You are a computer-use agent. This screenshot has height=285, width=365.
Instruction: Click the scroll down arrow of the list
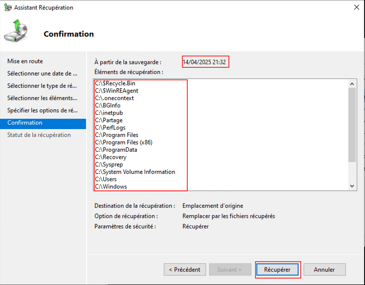click(352, 186)
